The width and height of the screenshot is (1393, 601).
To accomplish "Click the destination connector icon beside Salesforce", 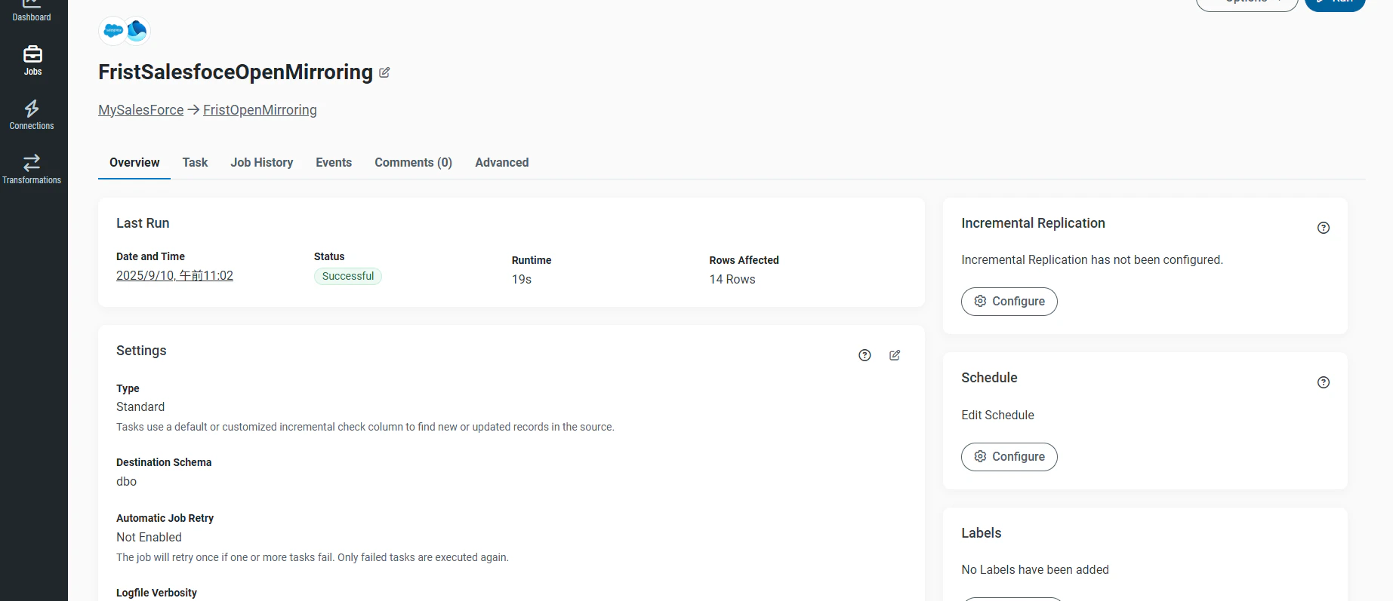I will (x=137, y=31).
